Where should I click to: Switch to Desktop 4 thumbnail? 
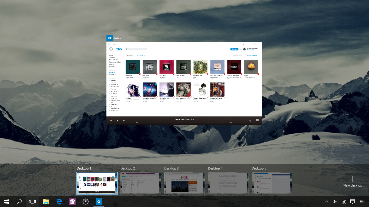click(x=228, y=183)
